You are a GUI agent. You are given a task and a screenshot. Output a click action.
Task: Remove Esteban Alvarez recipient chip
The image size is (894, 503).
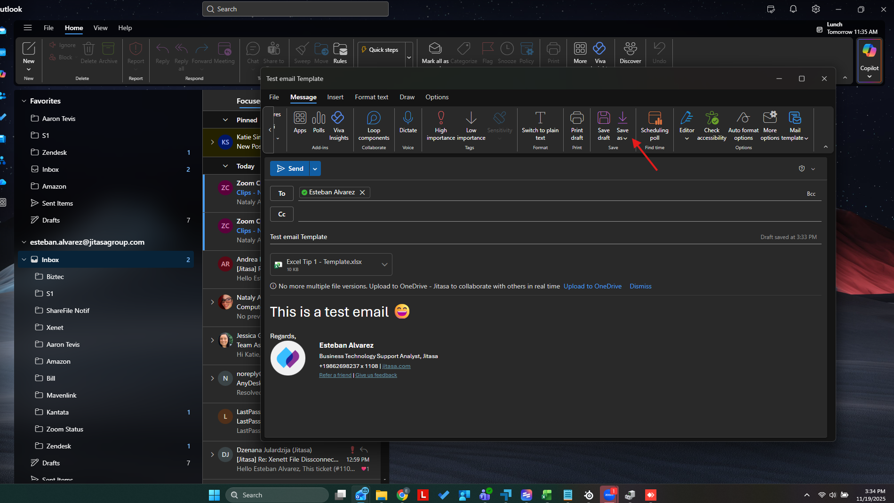point(362,192)
